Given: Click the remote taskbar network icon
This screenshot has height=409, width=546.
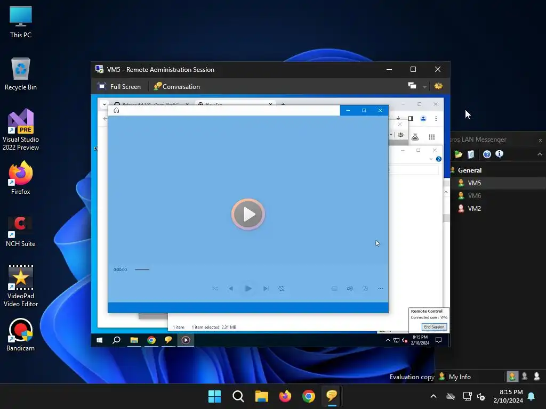Looking at the screenshot, I should (x=396, y=340).
